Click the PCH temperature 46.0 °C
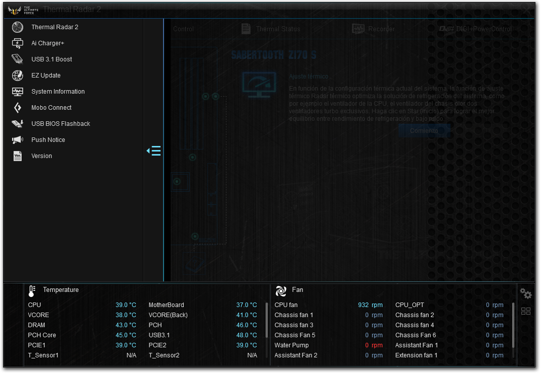Screen dimensions: 544x374 pos(247,325)
